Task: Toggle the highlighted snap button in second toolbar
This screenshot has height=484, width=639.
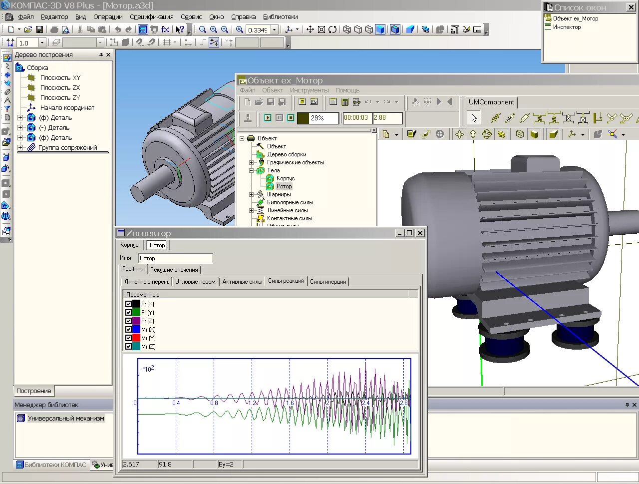Action: [x=214, y=43]
